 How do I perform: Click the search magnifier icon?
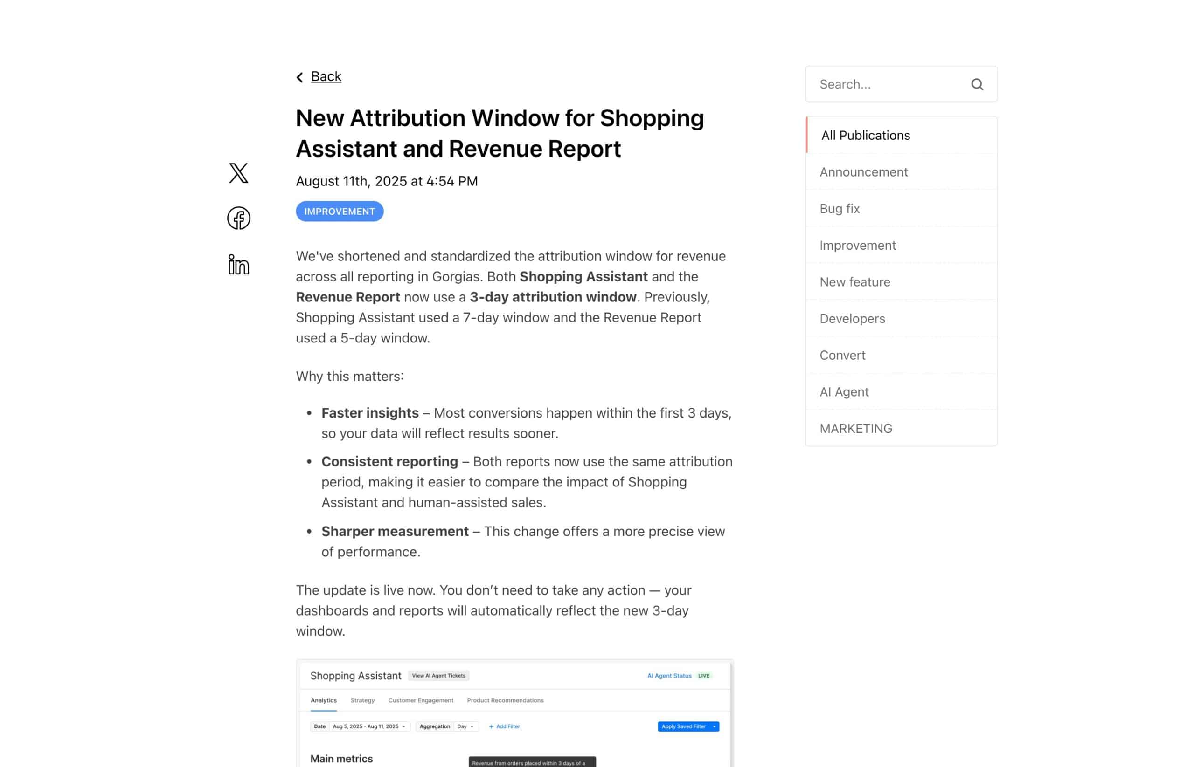click(977, 84)
